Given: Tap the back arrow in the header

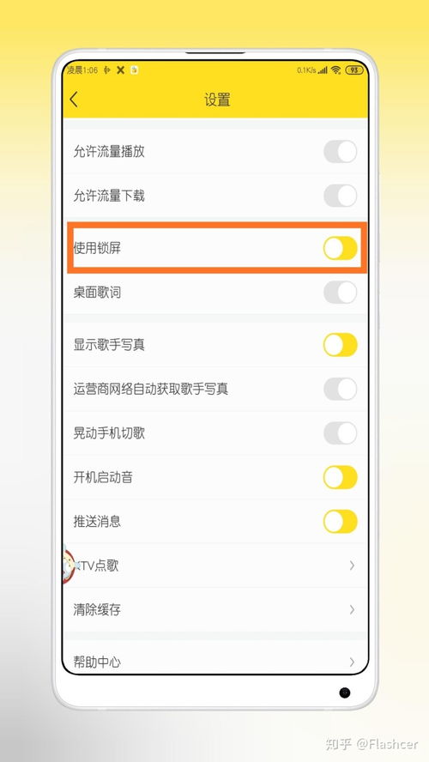Looking at the screenshot, I should click(x=74, y=100).
